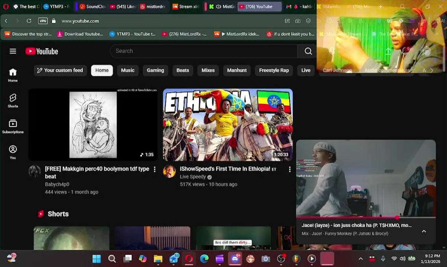This screenshot has height=267, width=447.
Task: Open Live Speedy channel name link
Action: tap(193, 177)
